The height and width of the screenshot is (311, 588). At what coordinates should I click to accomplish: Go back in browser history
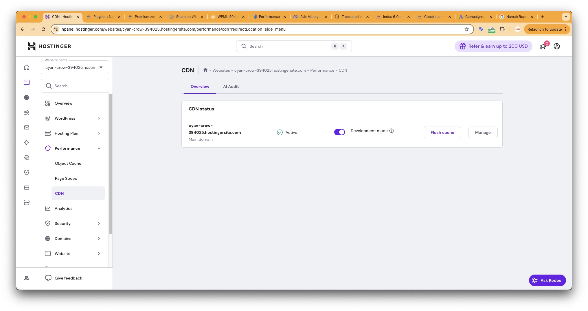tap(23, 29)
